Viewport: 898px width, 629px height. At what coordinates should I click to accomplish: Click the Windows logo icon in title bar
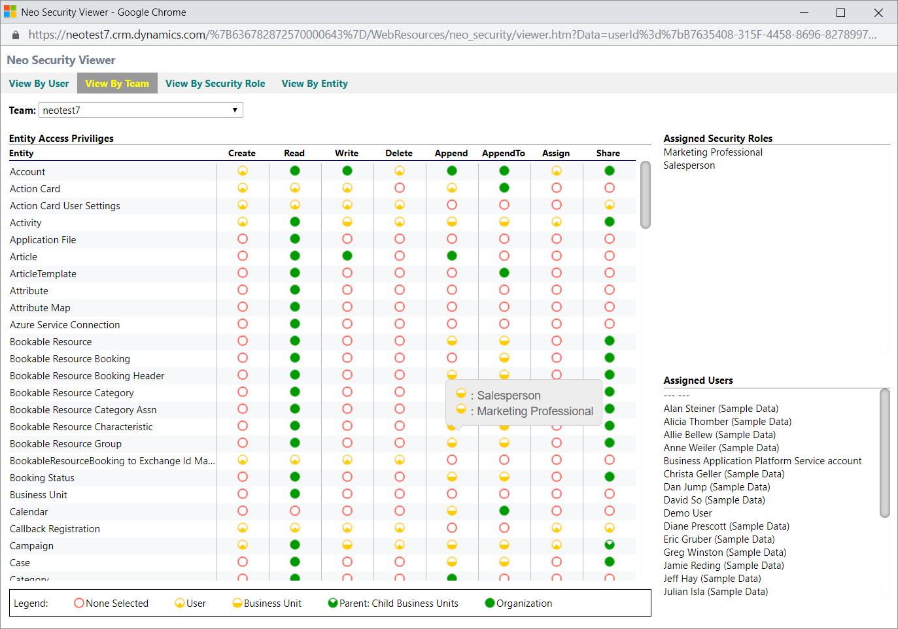(x=10, y=12)
